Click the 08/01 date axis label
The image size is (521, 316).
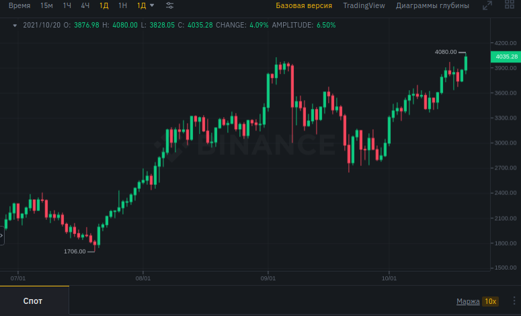[x=143, y=278]
